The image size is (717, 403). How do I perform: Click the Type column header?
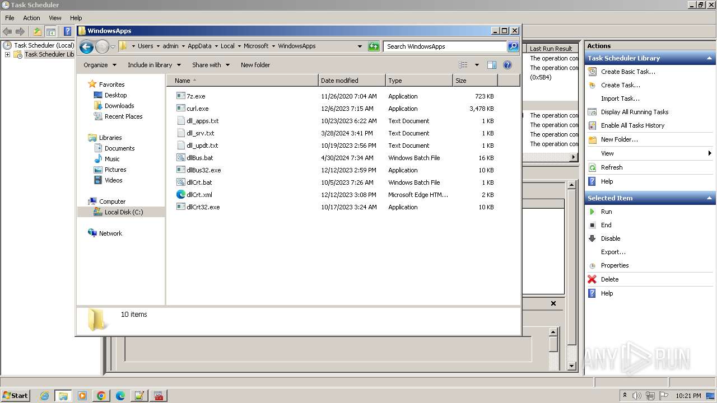[x=419, y=81]
